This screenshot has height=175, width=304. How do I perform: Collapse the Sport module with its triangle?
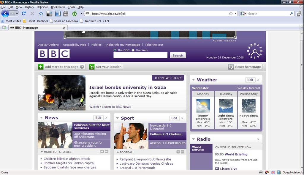(x=117, y=118)
